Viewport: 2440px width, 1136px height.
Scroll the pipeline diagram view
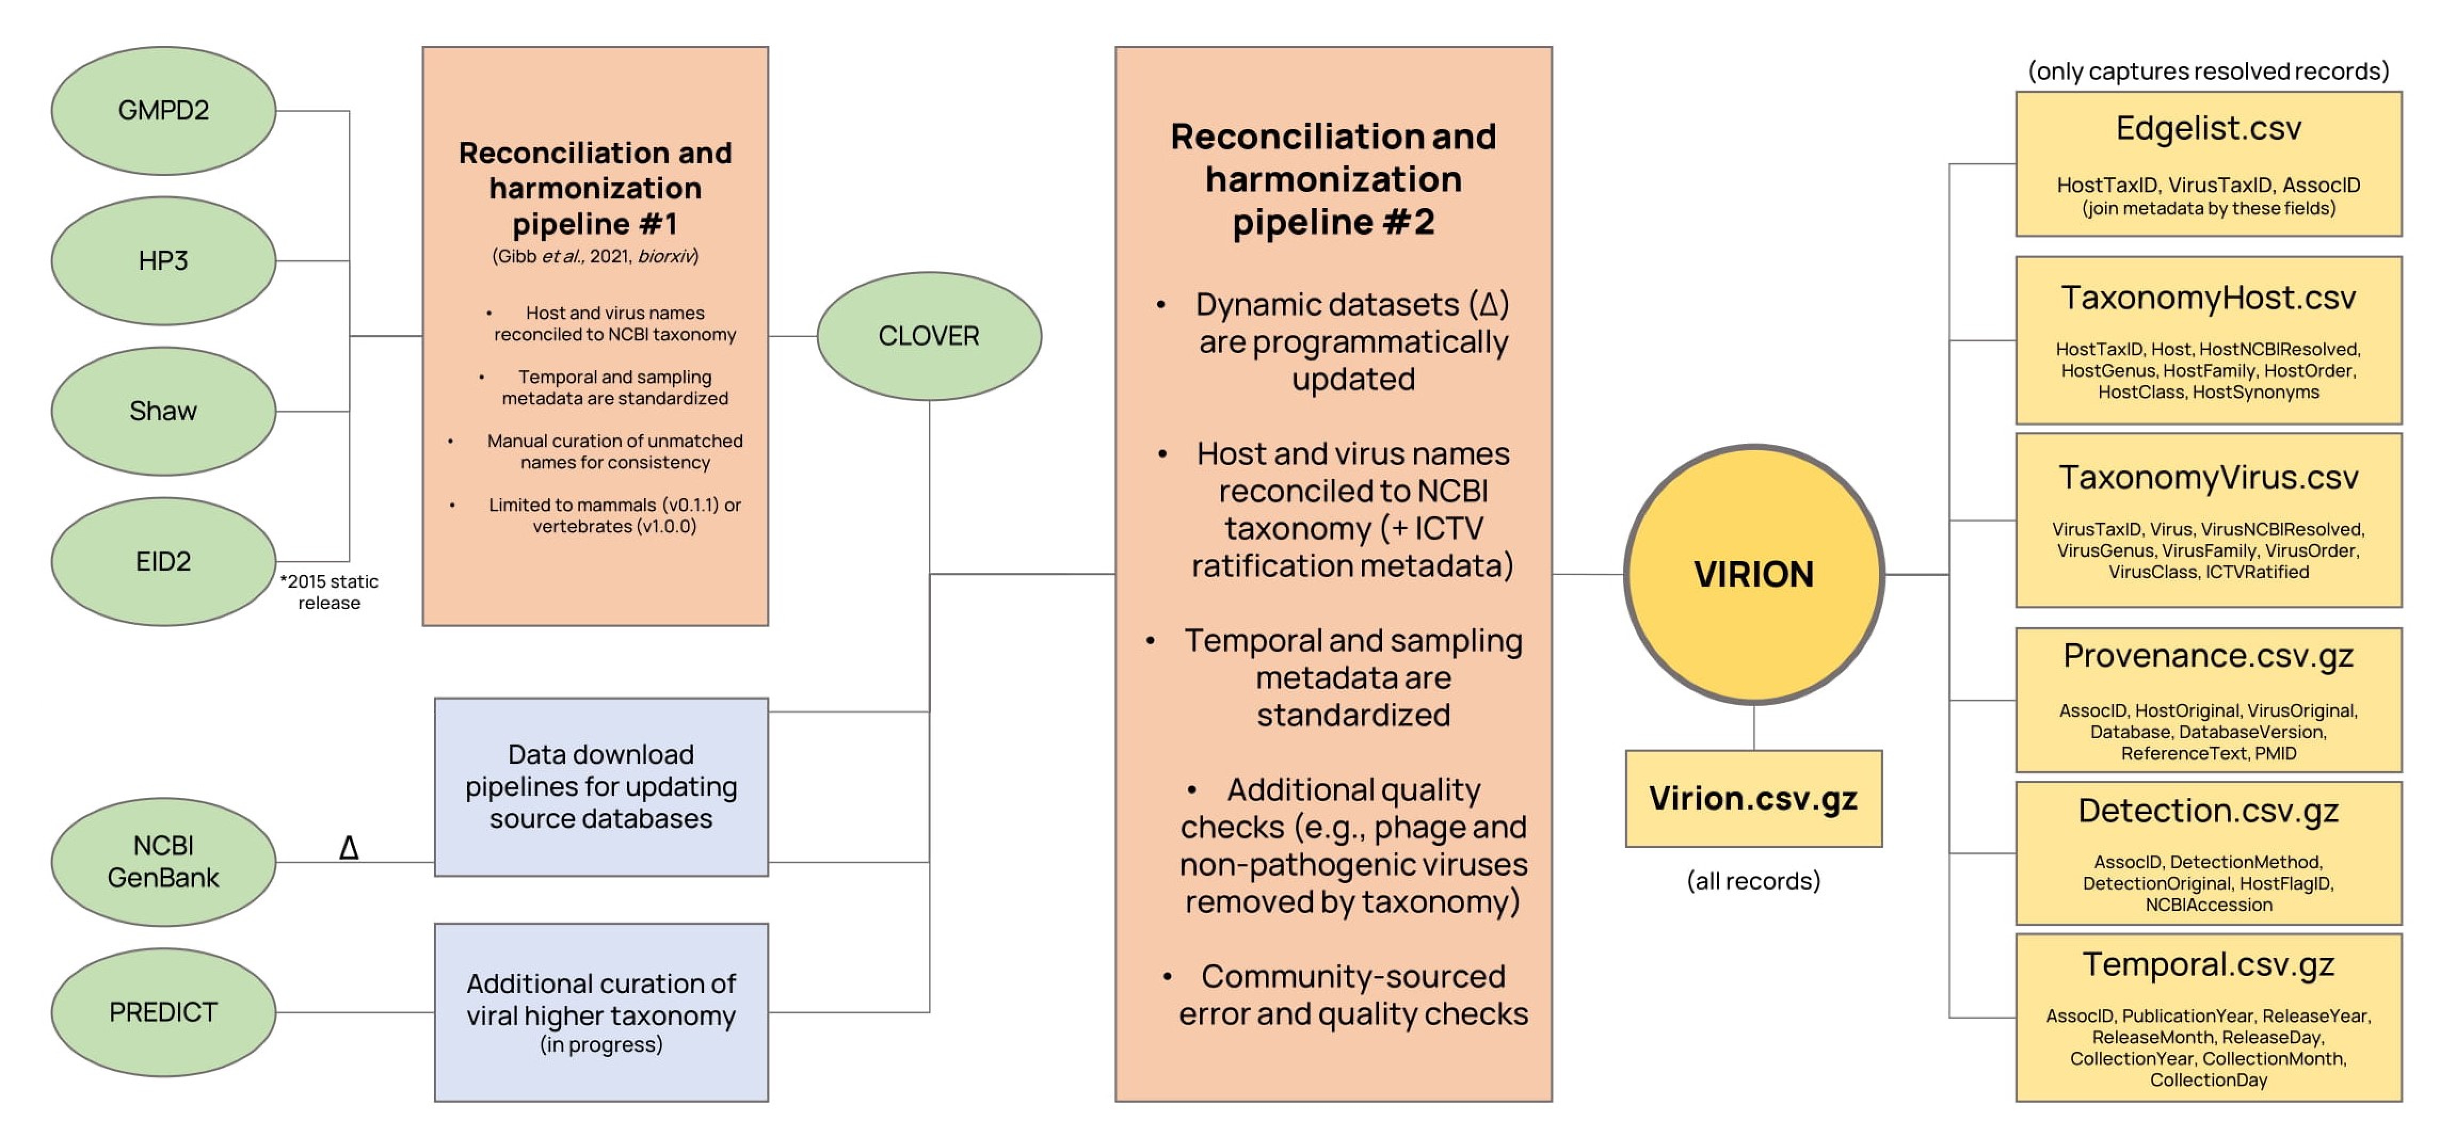1220,568
